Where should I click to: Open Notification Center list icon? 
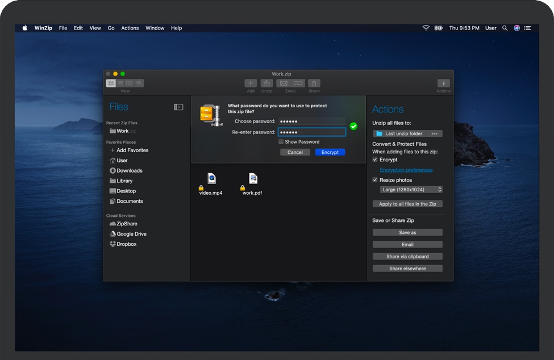[x=527, y=28]
